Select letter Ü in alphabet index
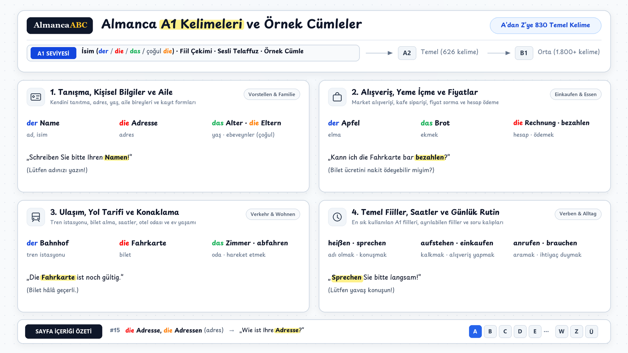 click(x=591, y=331)
